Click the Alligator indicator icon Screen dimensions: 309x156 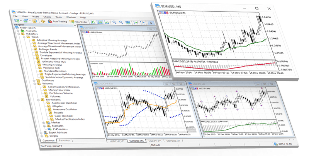coord(49,106)
